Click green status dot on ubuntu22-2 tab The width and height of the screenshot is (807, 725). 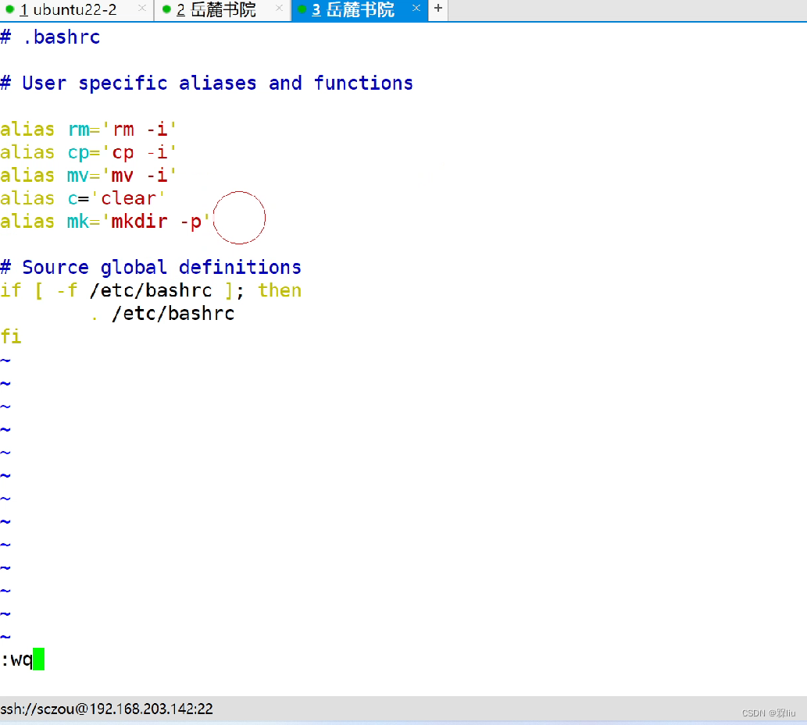pyautogui.click(x=9, y=9)
